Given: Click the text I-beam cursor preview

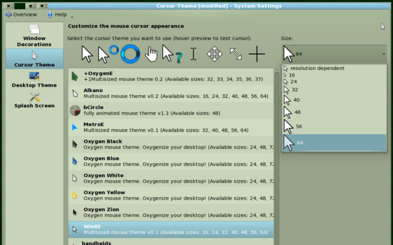Looking at the screenshot, I should (x=193, y=54).
